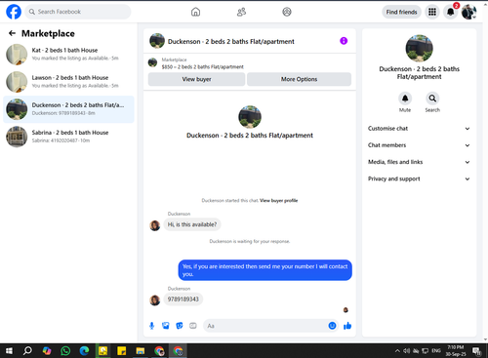Go back using the Marketplace arrow
Image resolution: width=488 pixels, height=358 pixels.
point(12,33)
